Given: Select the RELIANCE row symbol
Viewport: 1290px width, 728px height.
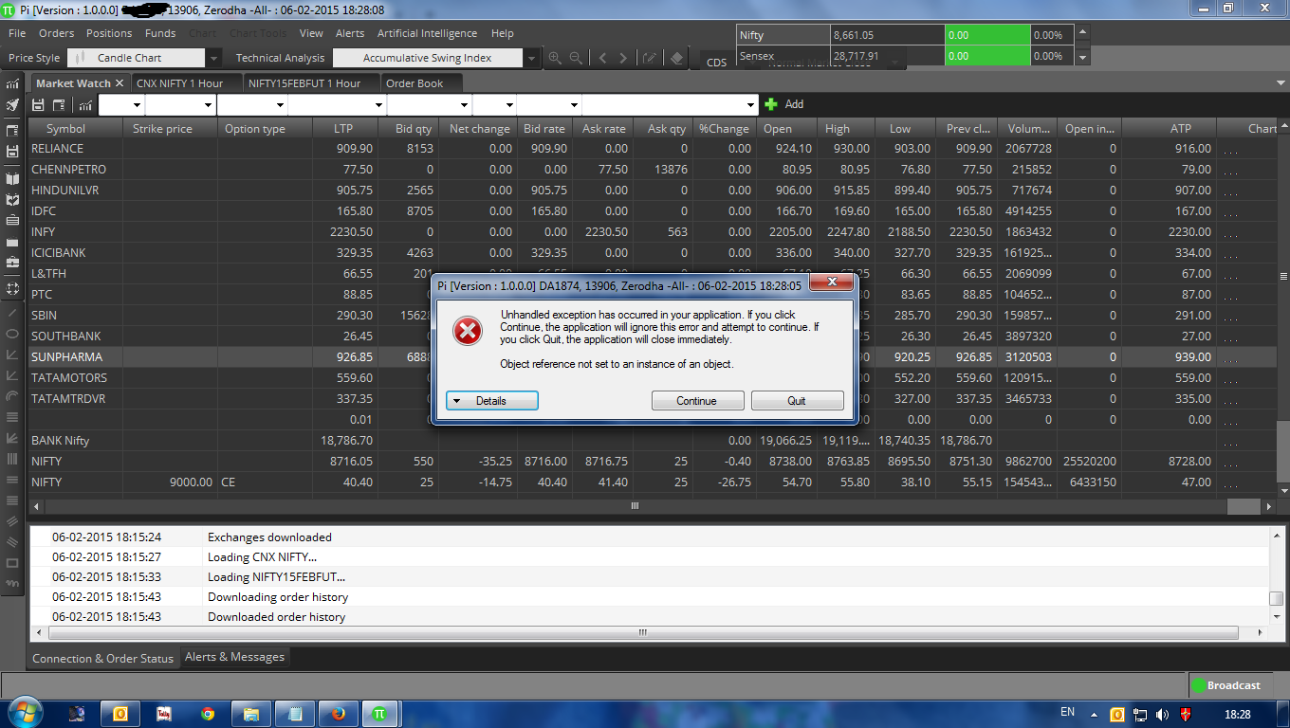Looking at the screenshot, I should coord(58,149).
